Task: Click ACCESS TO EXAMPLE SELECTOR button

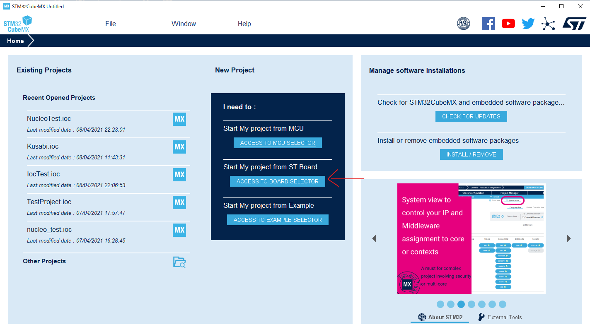Action: [x=278, y=220]
